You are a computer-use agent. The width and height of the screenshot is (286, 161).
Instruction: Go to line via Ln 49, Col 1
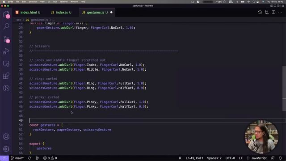point(194,158)
